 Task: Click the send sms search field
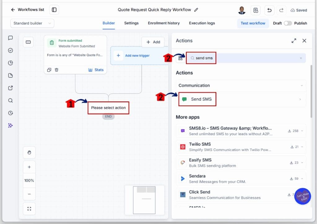pos(245,58)
